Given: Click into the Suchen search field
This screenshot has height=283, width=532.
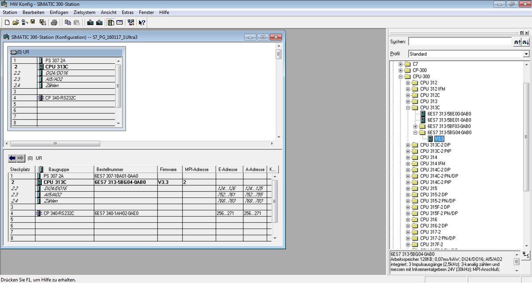Looking at the screenshot, I should click(460, 42).
